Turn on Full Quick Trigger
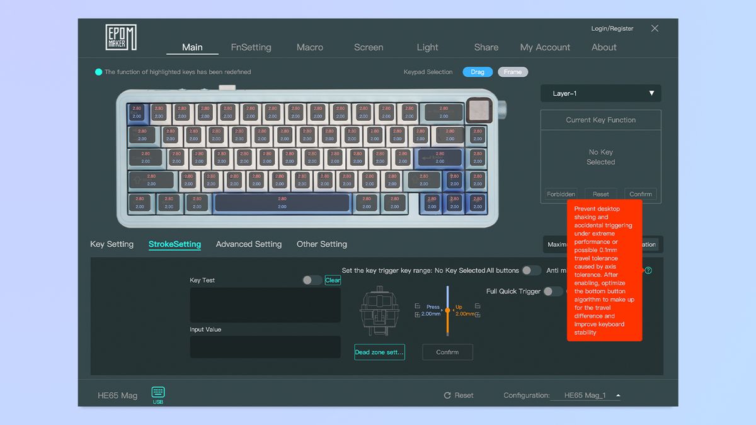Image resolution: width=756 pixels, height=425 pixels. coord(553,292)
